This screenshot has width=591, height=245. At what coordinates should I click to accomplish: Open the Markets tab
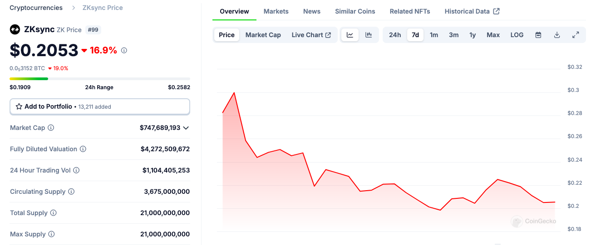point(276,11)
